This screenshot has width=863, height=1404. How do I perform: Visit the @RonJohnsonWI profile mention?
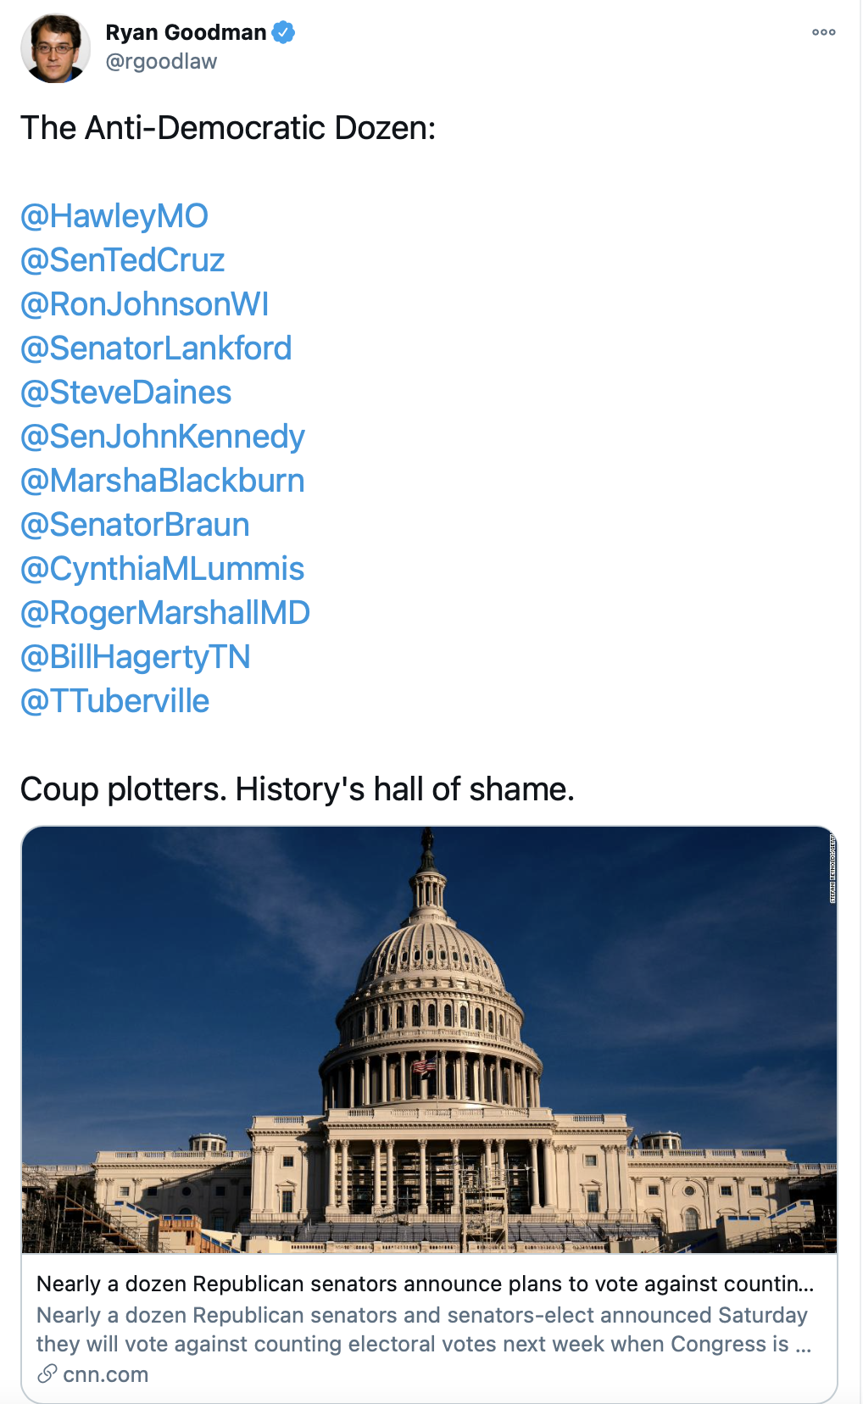coord(145,304)
